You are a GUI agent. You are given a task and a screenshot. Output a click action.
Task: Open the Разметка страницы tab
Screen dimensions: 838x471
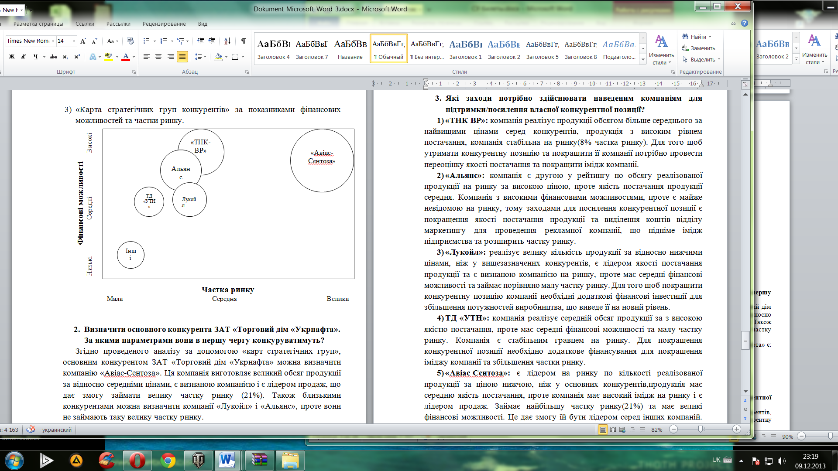(x=38, y=24)
